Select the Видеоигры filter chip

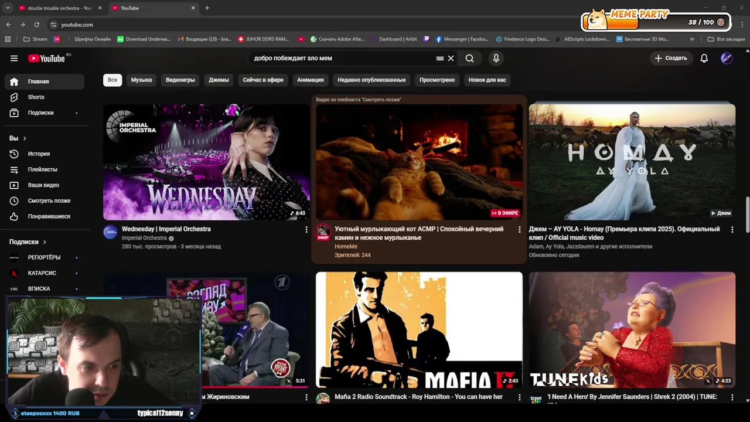(180, 80)
